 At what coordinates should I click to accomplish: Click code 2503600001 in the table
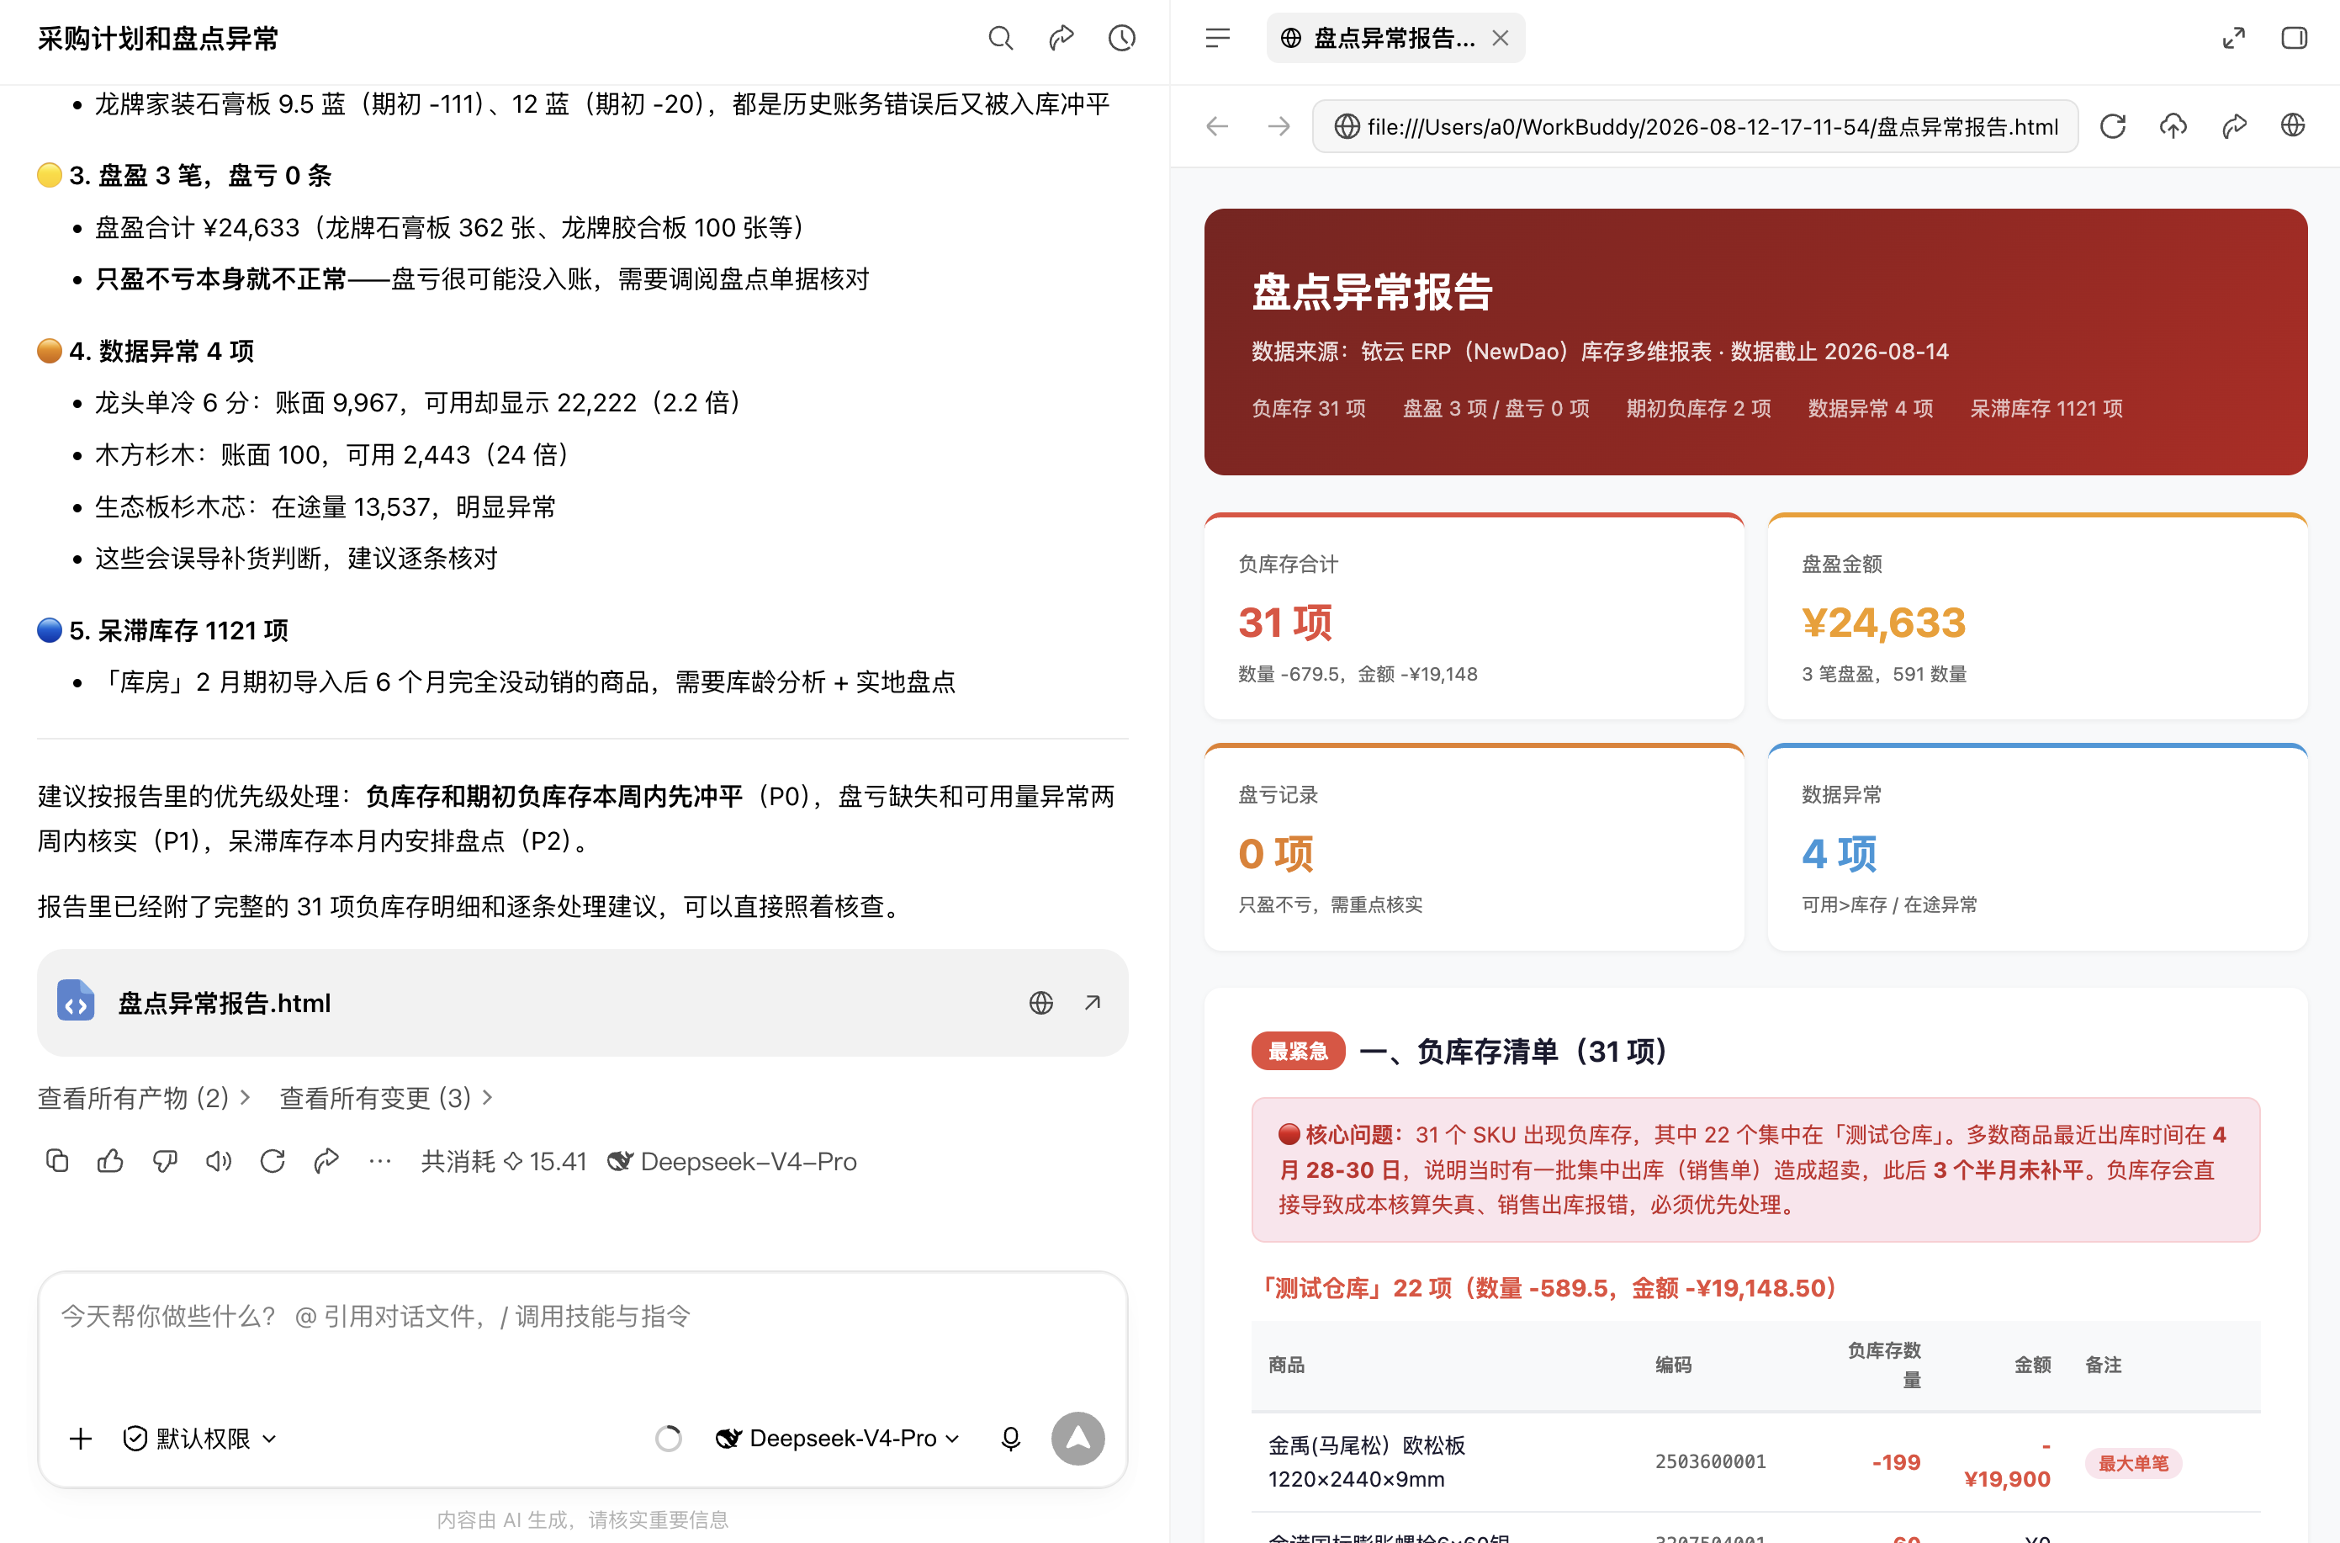(1709, 1462)
